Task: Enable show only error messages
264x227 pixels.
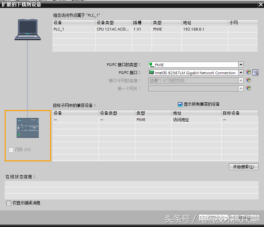Action: pyautogui.click(x=9, y=203)
